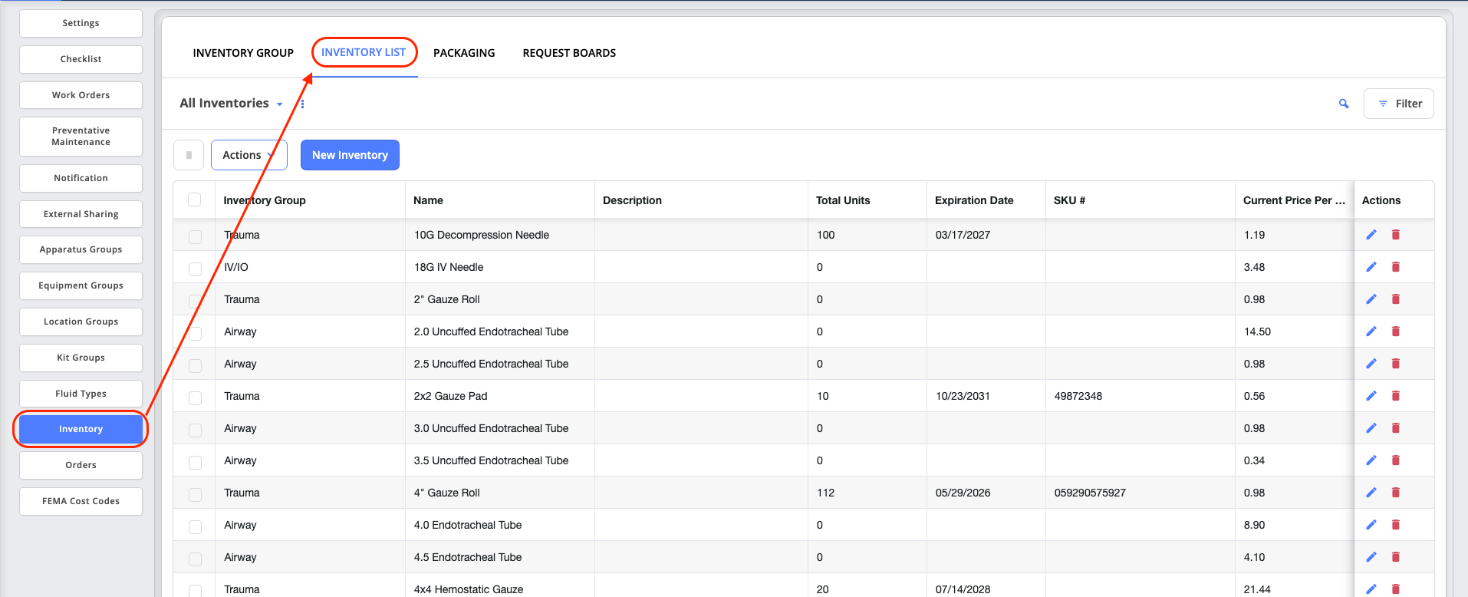Open Preventative Maintenance section
Image resolution: width=1468 pixels, height=597 pixels.
81,137
